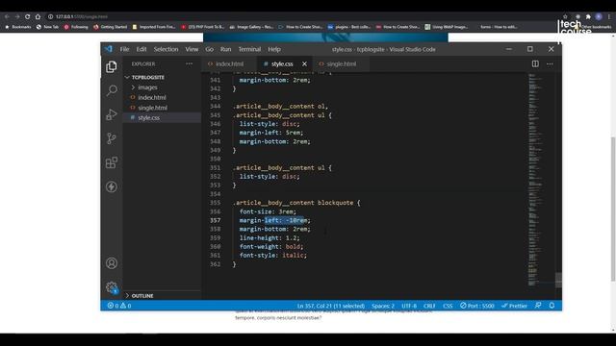Screen dimensions: 616x346
Task: Change language mode CSS in status bar
Action: (x=448, y=306)
